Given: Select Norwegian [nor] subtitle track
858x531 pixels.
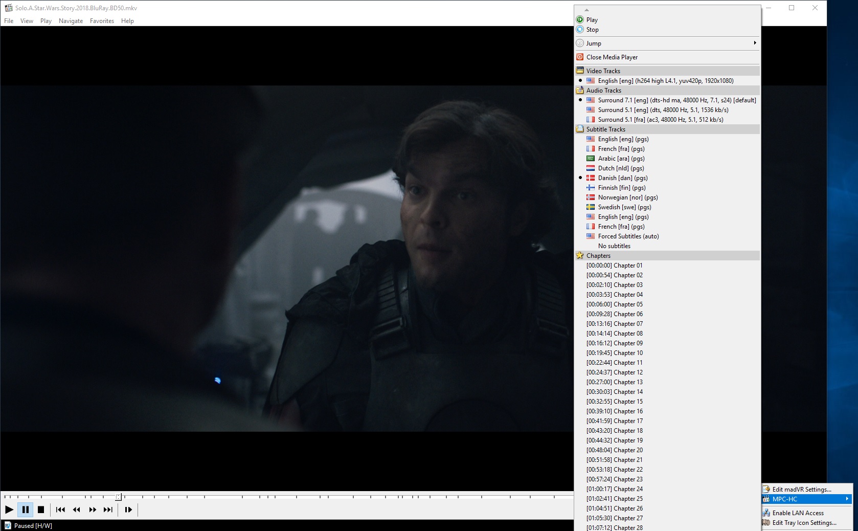Looking at the screenshot, I should click(667, 197).
